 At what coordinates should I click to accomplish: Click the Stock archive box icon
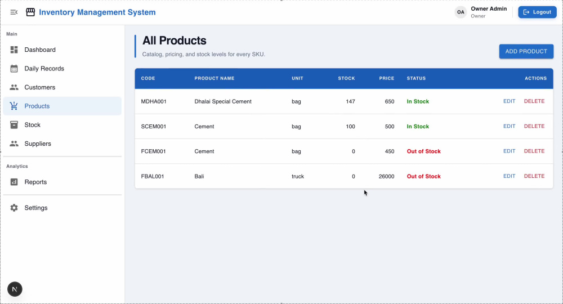pyautogui.click(x=14, y=125)
